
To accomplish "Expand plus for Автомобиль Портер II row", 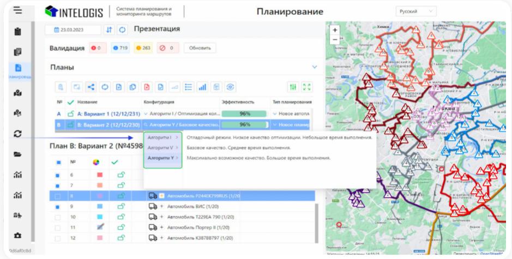I will 161,227.
